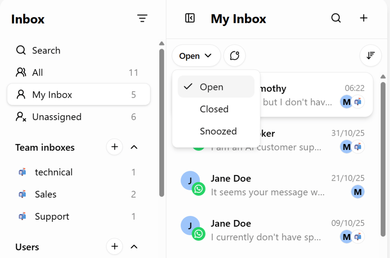Collapse the Users section

(x=134, y=247)
